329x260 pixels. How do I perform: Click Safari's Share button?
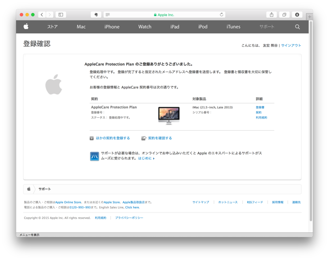(271, 15)
